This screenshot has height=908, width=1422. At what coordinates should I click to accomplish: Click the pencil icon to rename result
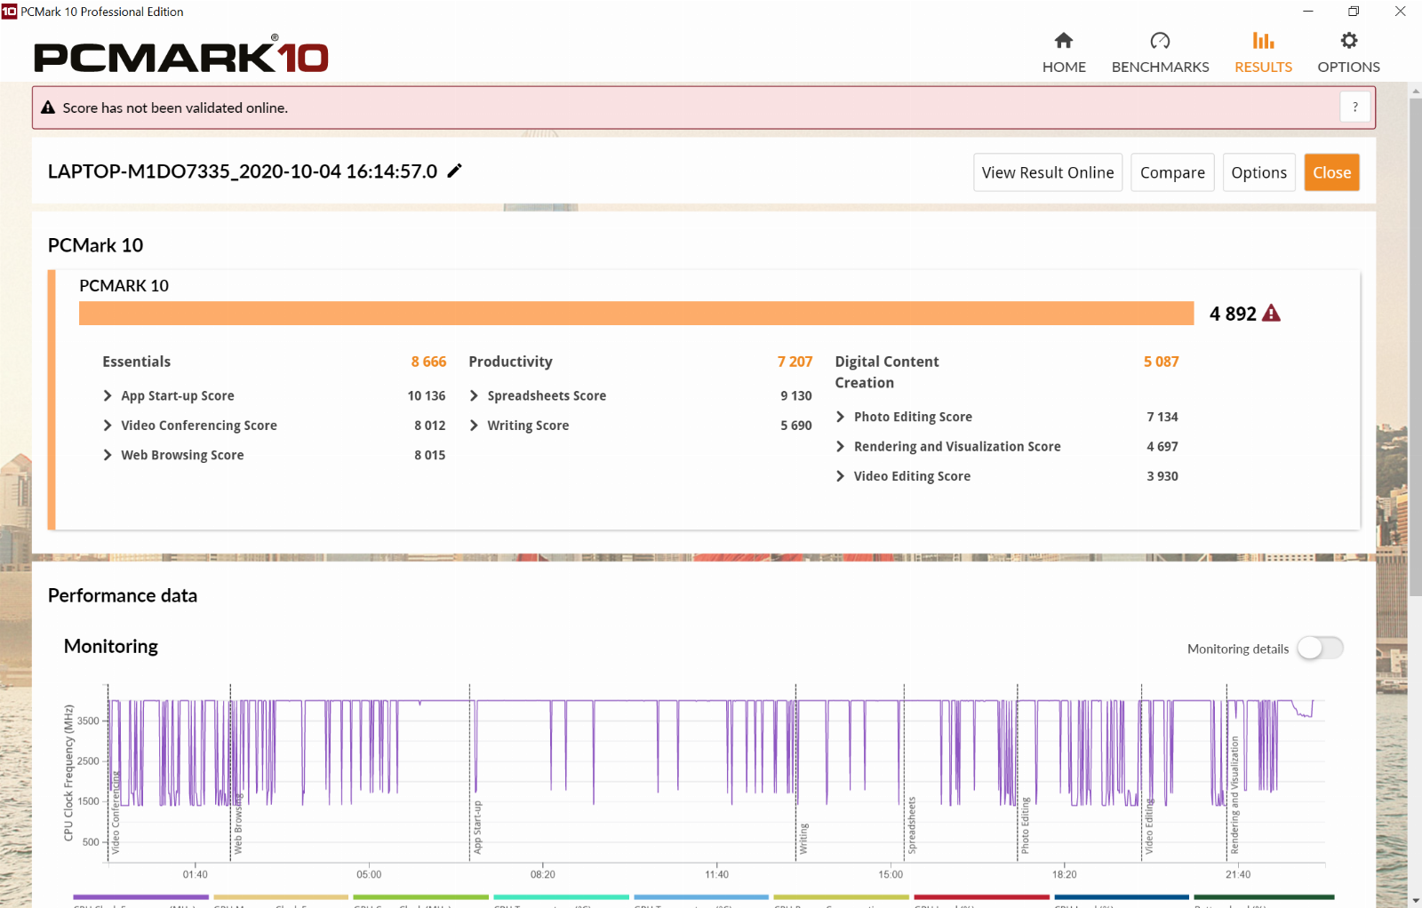point(454,171)
